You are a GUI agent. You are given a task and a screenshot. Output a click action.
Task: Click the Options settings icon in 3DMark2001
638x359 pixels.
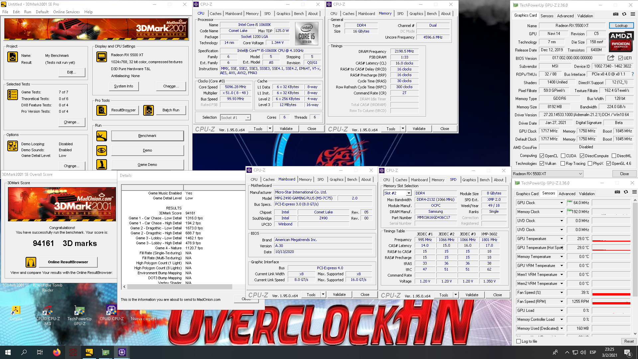[x=13, y=146]
